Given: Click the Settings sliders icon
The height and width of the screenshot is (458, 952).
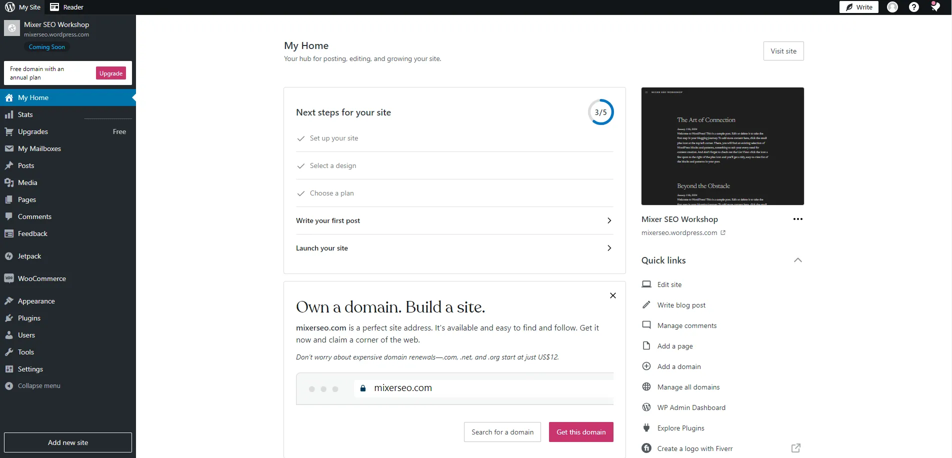Looking at the screenshot, I should click(x=9, y=369).
